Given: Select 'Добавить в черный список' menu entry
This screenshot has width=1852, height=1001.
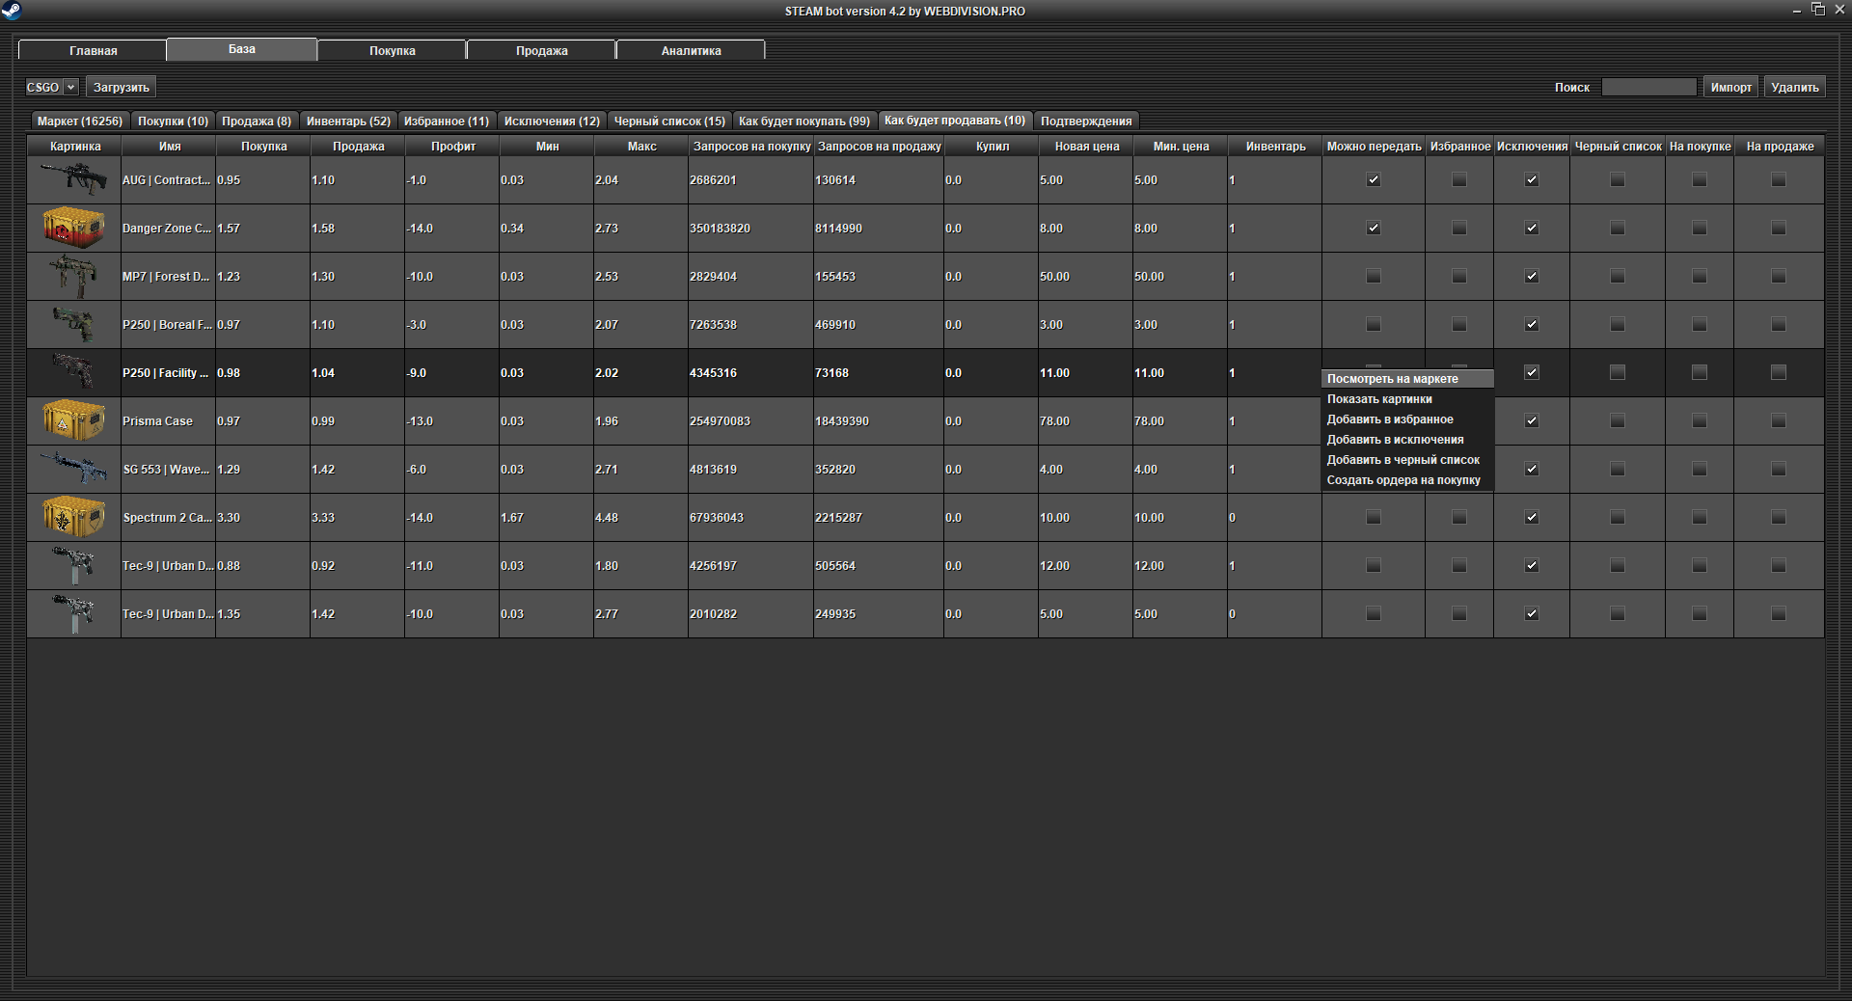Looking at the screenshot, I should point(1403,460).
